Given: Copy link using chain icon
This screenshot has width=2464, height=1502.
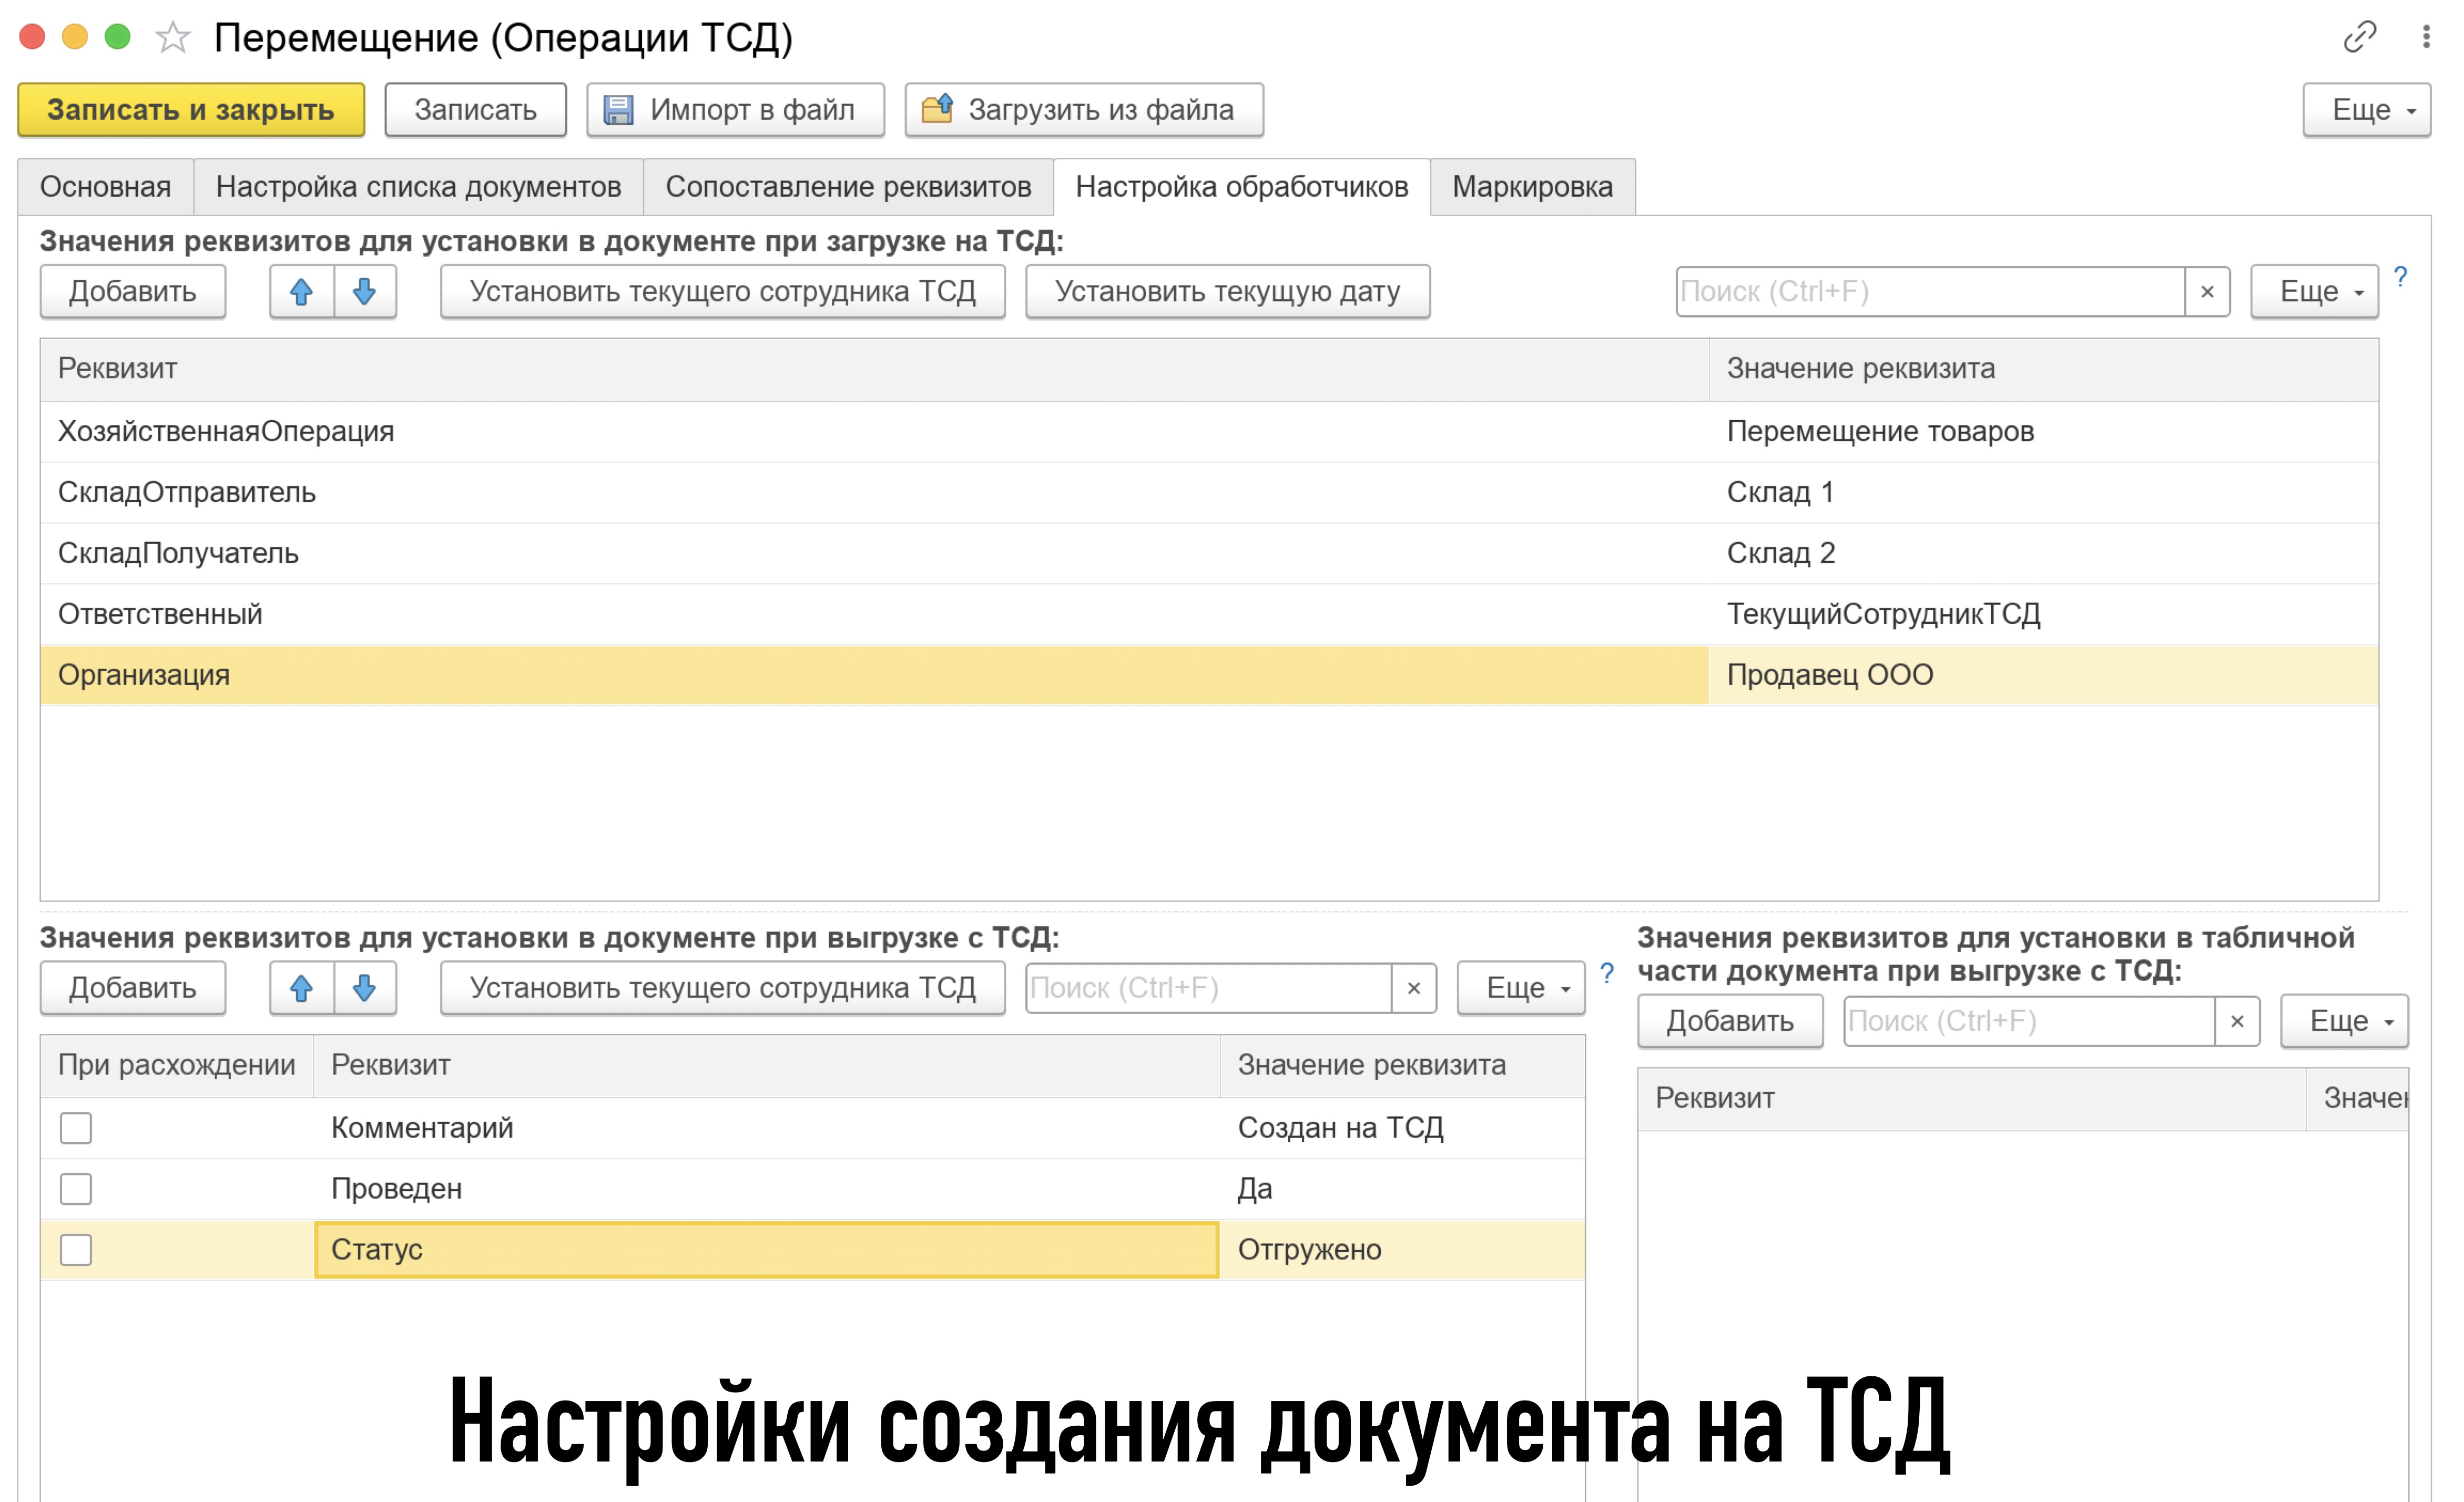Looking at the screenshot, I should 2359,37.
